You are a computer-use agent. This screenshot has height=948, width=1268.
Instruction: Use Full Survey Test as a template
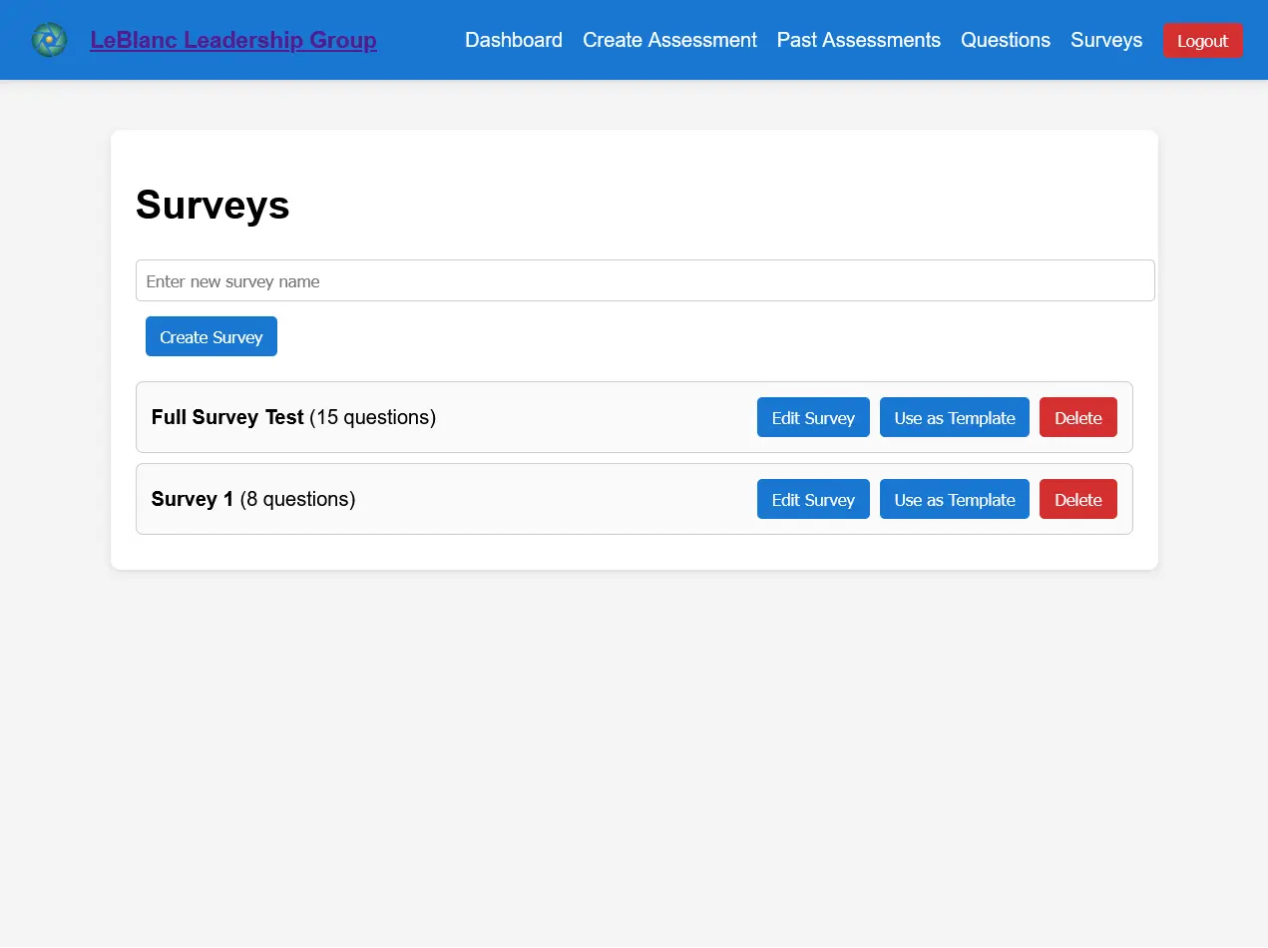[955, 417]
